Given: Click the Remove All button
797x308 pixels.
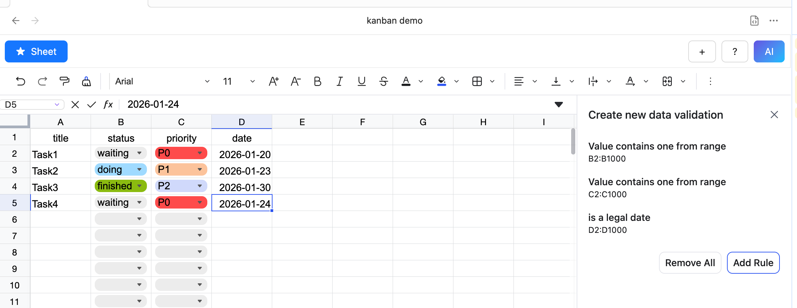Looking at the screenshot, I should (x=690, y=263).
